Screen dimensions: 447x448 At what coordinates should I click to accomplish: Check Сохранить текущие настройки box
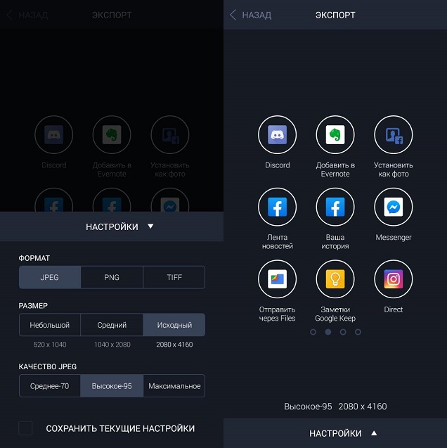click(25, 428)
